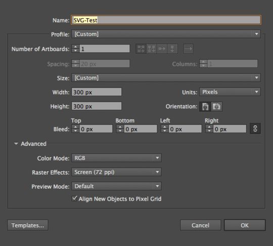Viewport: 273px width, 246px height.
Task: Click the Cancel button
Action: 200,225
